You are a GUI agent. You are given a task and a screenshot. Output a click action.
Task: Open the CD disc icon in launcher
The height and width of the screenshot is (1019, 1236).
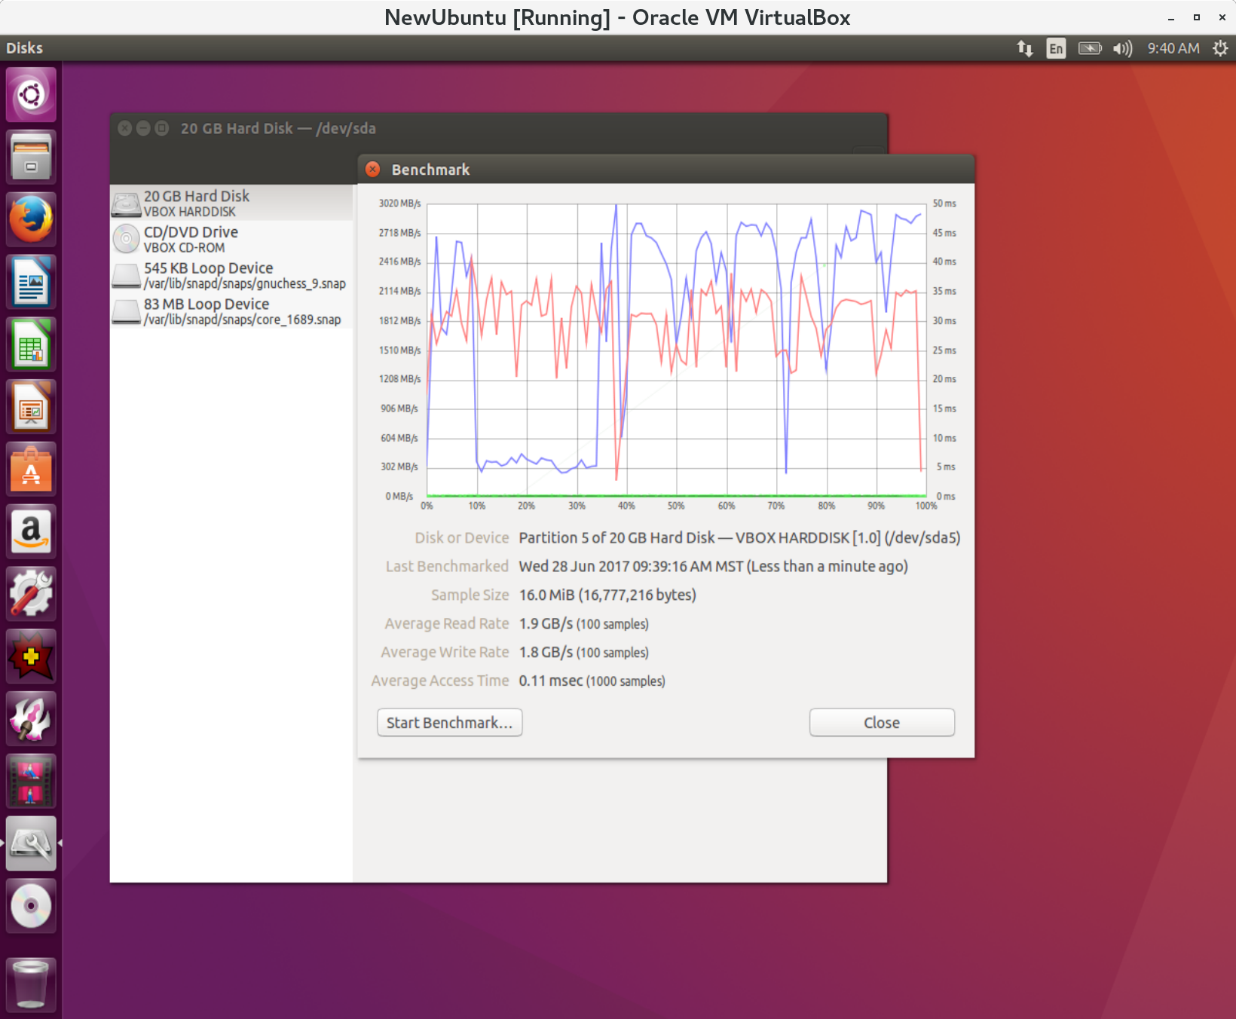pos(31,907)
